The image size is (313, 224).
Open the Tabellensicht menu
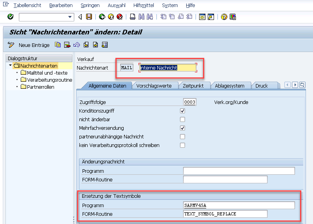[x=27, y=5]
